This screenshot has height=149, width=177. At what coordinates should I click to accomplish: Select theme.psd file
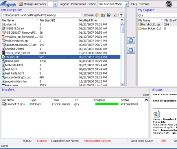tap(61, 61)
